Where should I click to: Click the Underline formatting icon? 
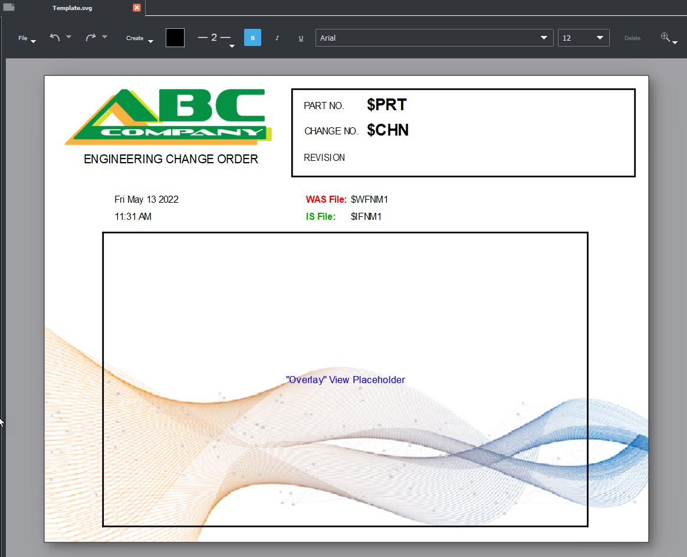[301, 37]
